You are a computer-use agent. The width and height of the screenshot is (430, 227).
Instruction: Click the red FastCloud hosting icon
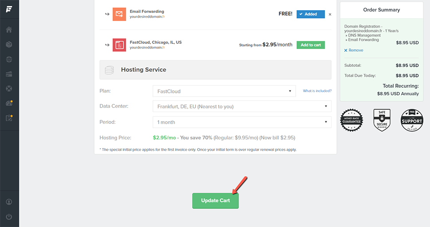119,45
